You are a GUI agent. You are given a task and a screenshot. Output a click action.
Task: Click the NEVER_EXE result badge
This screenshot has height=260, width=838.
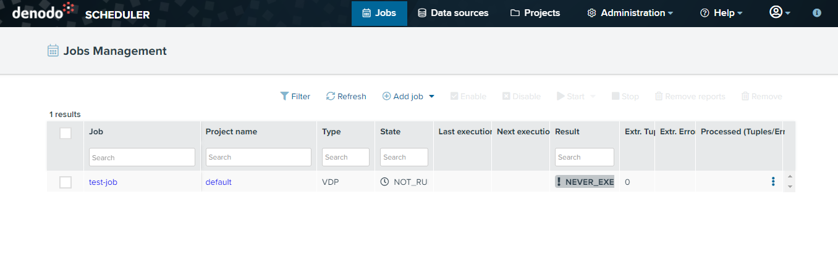coord(585,182)
